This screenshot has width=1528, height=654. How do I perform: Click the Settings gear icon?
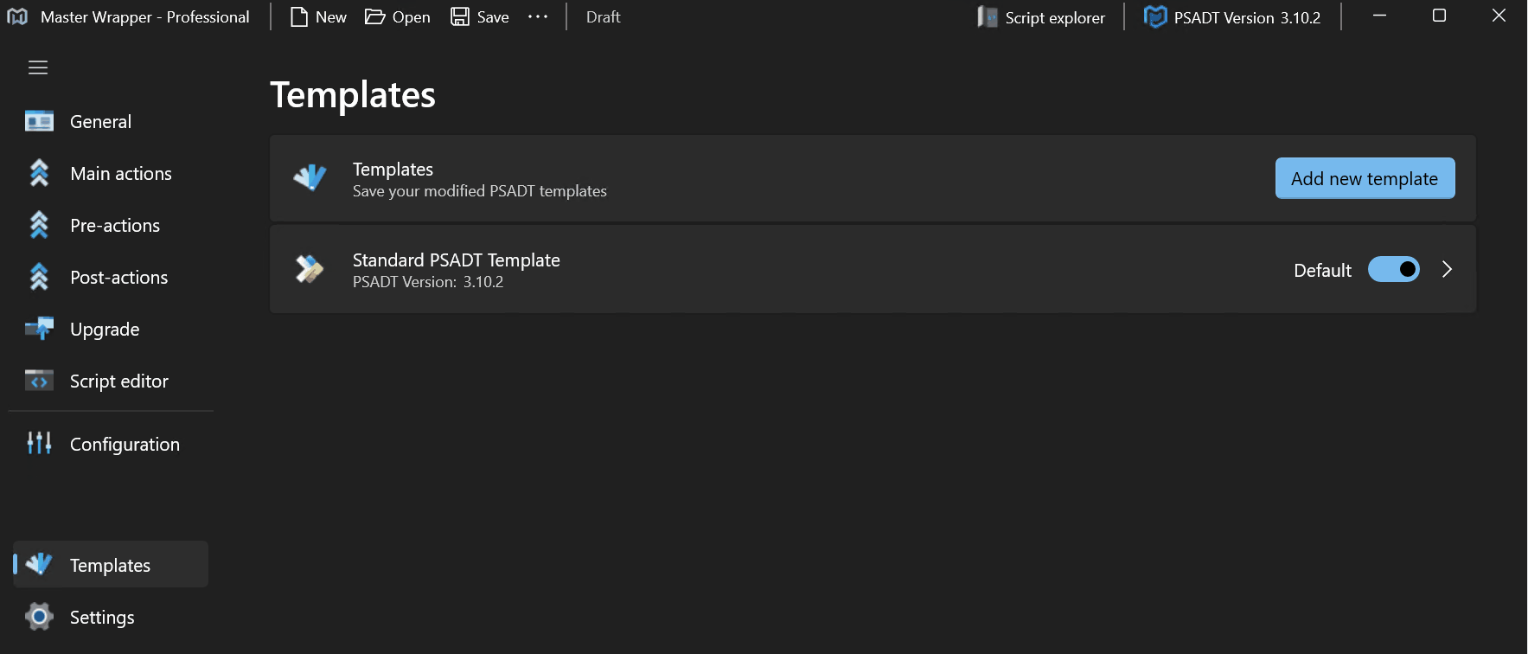tap(39, 616)
